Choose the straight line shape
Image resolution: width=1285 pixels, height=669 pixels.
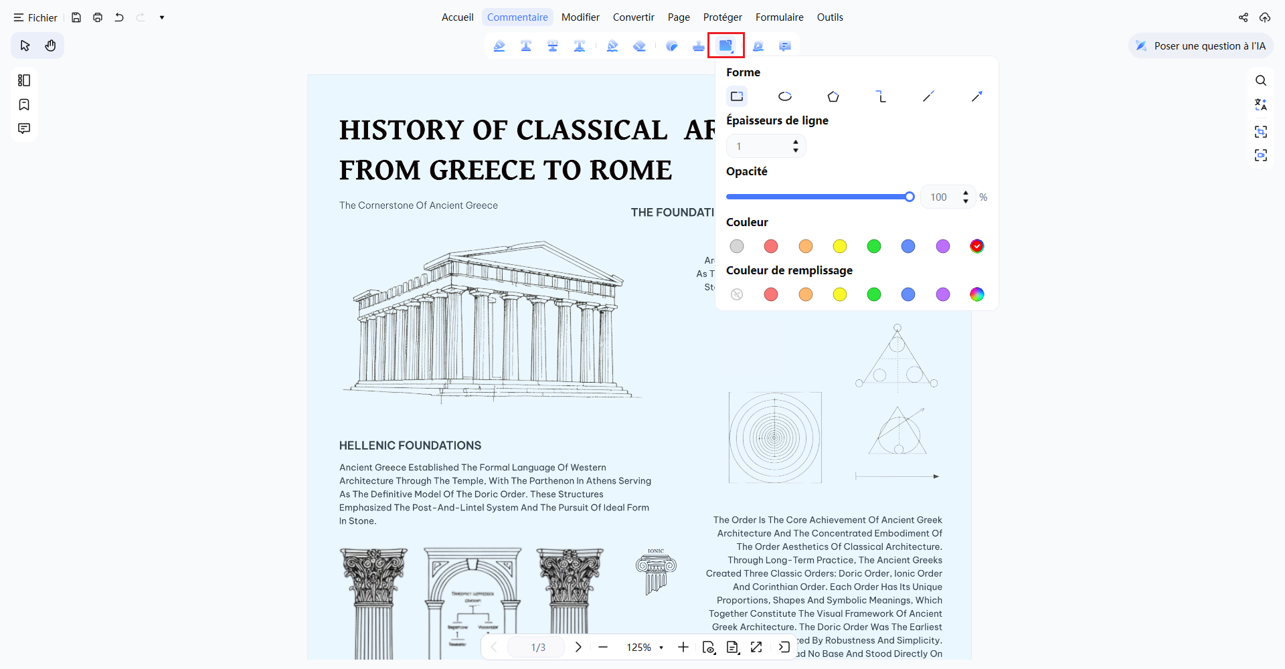pyautogui.click(x=928, y=96)
